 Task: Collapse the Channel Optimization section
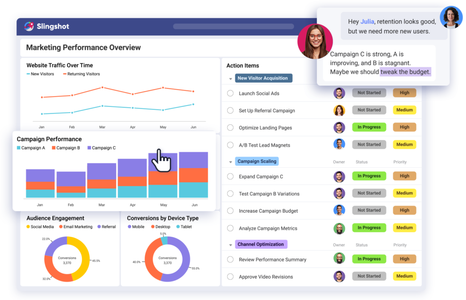tap(230, 244)
